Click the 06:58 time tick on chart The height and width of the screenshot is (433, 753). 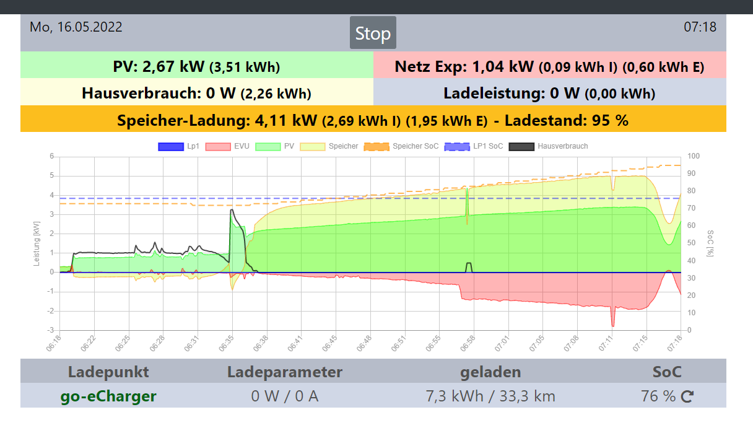(468, 344)
